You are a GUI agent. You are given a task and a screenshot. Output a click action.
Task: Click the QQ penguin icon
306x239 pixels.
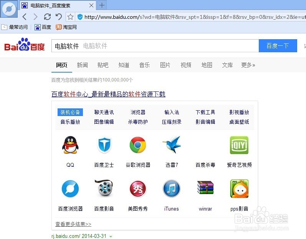[x=70, y=145]
